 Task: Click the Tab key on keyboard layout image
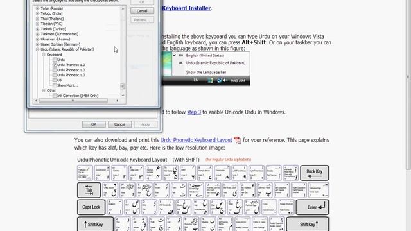pyautogui.click(x=89, y=190)
